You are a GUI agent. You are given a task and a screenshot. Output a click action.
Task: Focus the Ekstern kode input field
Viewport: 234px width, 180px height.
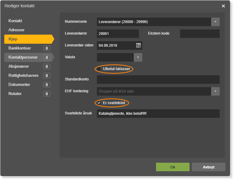[x=200, y=34]
